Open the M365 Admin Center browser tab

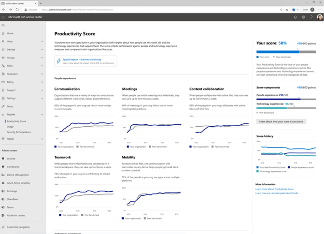[x=19, y=3]
